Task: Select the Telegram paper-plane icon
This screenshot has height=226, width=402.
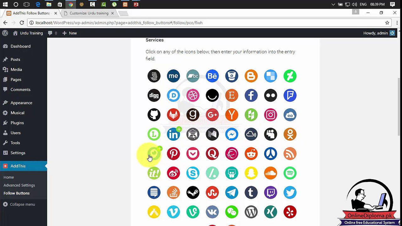Action: [x=232, y=193]
